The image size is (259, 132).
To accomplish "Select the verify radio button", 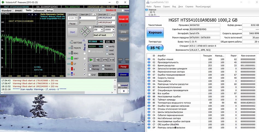I will [107, 46].
